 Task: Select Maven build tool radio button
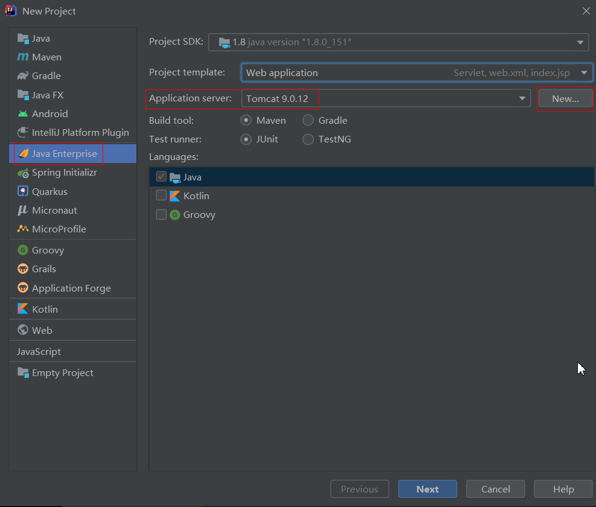point(246,120)
